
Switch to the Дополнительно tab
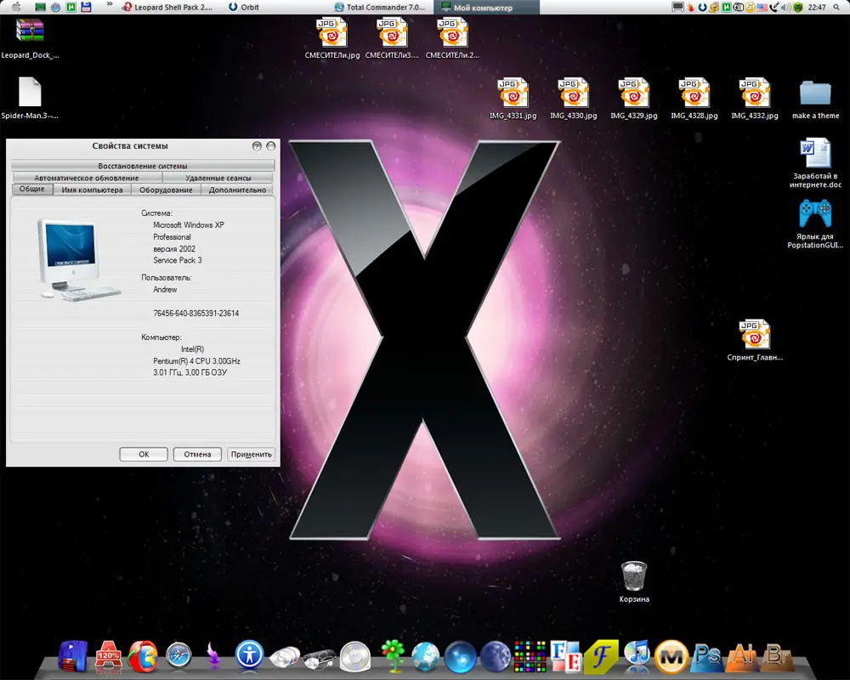point(237,190)
